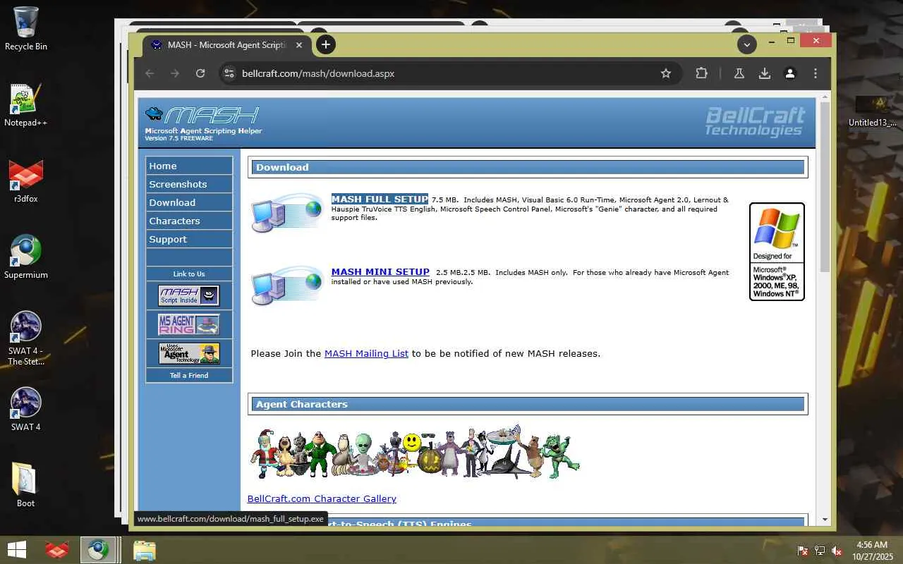
Task: Open Screenshots in sidebar menu
Action: coord(189,184)
